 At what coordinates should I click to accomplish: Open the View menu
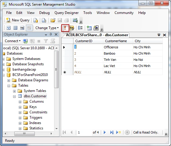click(31, 13)
